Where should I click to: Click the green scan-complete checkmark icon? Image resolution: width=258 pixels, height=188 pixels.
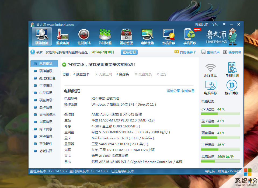click(x=64, y=65)
